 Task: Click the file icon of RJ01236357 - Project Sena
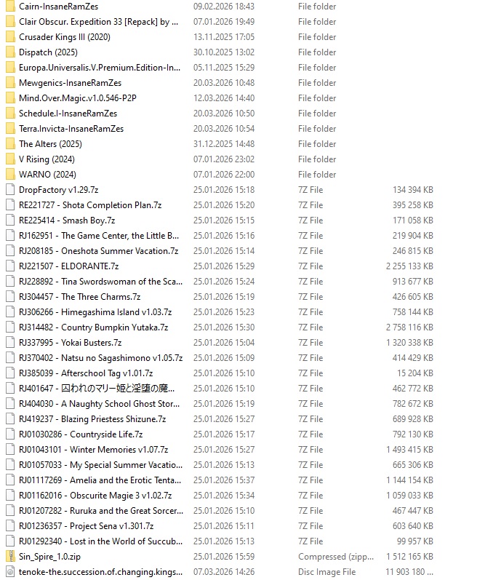(x=10, y=525)
